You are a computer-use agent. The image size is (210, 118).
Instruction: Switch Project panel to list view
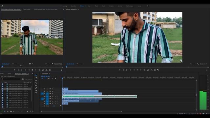pyautogui.click(x=5, y=111)
